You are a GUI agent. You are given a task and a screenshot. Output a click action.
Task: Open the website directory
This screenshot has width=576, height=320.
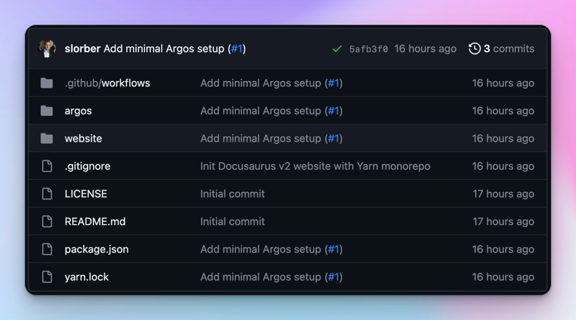[83, 139]
